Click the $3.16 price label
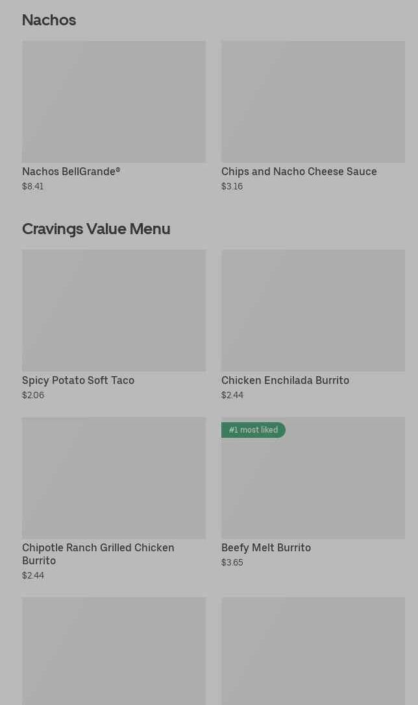 point(232,186)
